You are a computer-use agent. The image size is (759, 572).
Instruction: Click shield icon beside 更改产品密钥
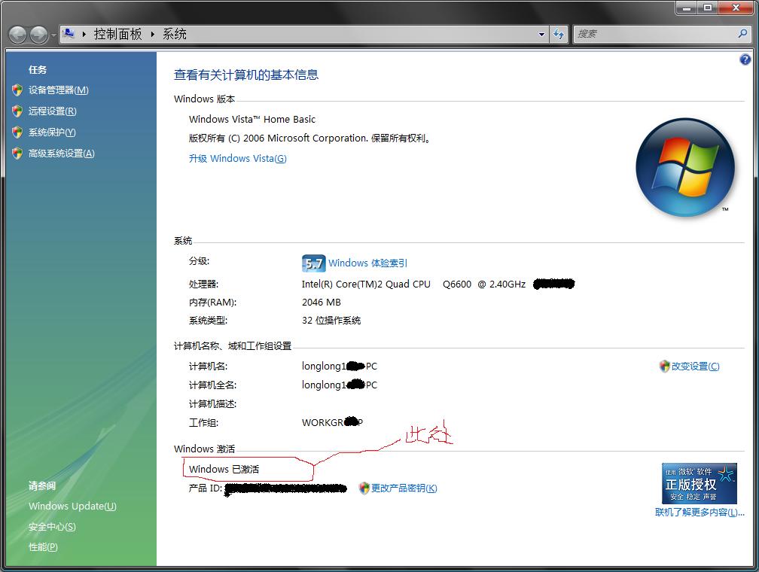(x=364, y=488)
